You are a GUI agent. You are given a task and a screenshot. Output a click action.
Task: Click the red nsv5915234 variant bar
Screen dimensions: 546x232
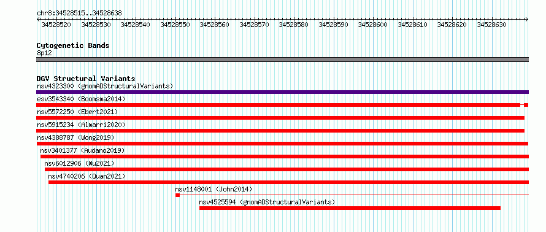(x=280, y=131)
